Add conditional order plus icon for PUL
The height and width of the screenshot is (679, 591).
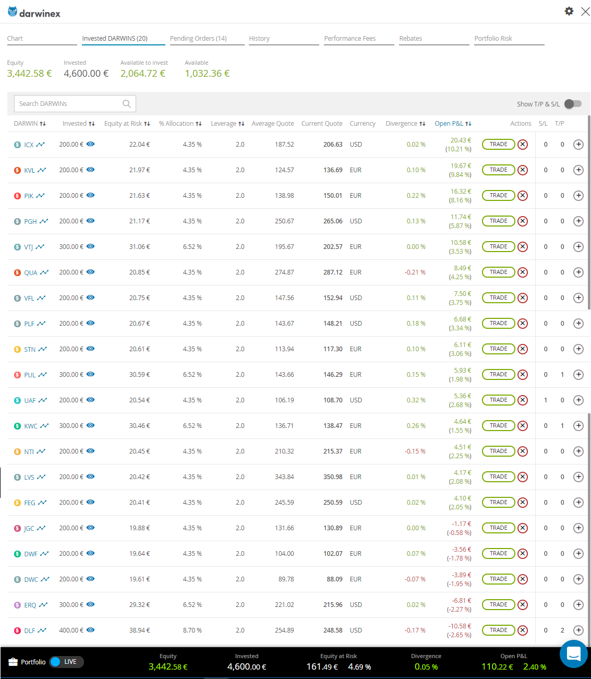click(x=578, y=375)
